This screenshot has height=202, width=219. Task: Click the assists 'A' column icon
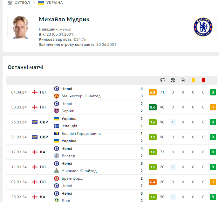point(183,80)
